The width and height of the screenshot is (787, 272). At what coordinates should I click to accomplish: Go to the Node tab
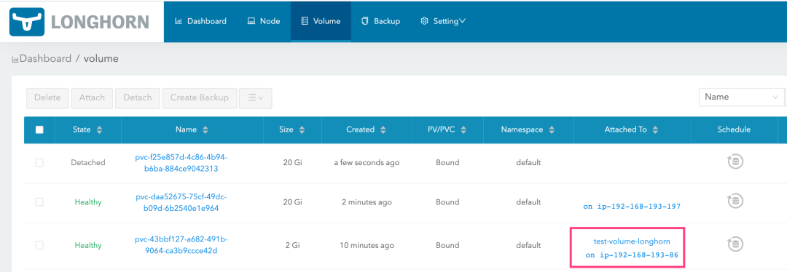click(264, 21)
